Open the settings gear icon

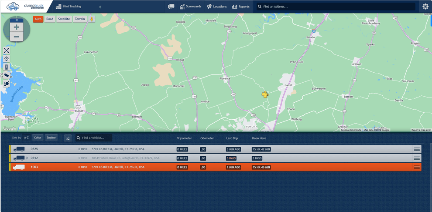point(425,7)
